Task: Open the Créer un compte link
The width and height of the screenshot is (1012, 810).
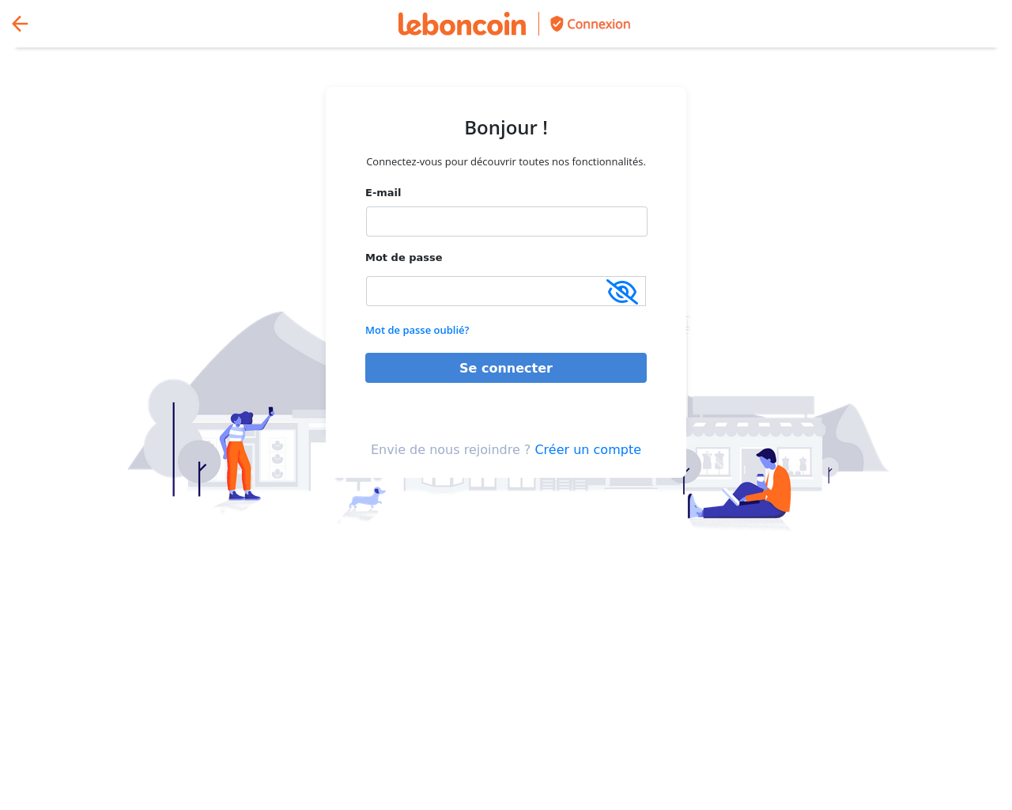Action: tap(587, 449)
